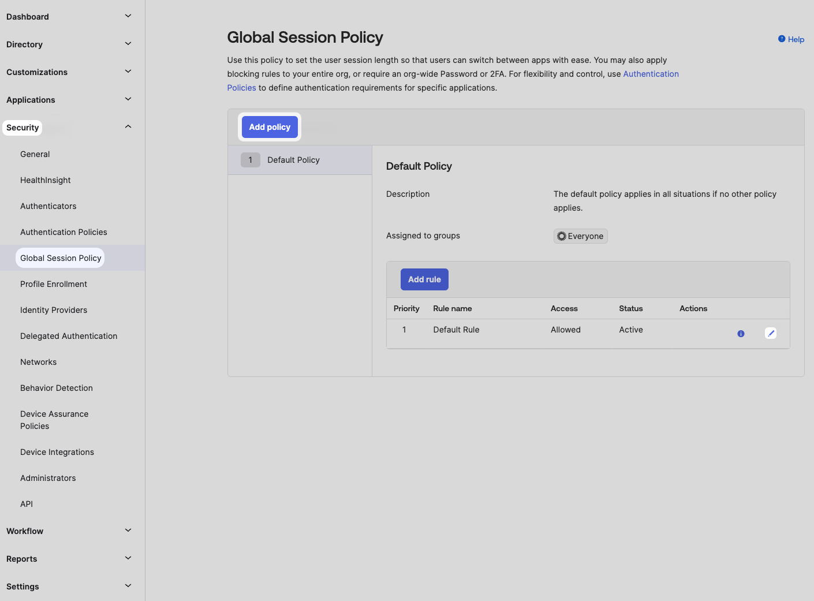Select Global Session Policy in sidebar
The height and width of the screenshot is (601, 814).
point(61,258)
